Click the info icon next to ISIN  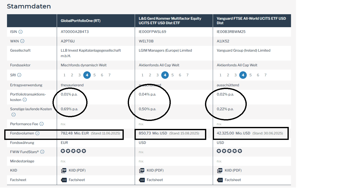20,32
